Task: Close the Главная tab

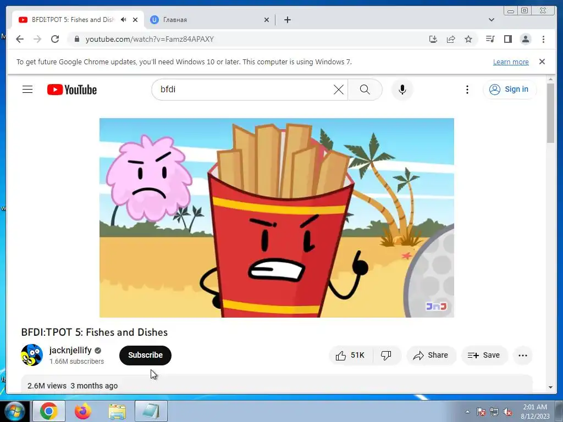Action: coord(267,20)
